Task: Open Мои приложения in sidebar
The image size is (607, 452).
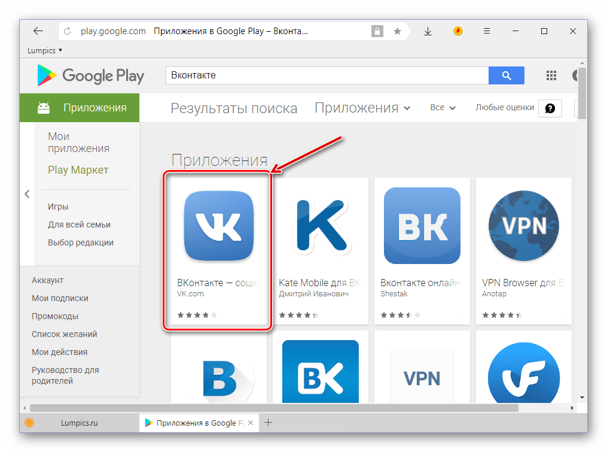Action: pos(78,142)
